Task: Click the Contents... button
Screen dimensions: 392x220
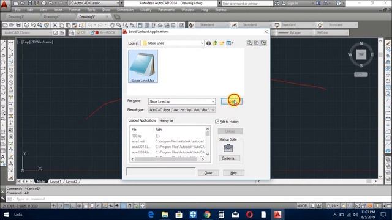Action: coord(229,158)
